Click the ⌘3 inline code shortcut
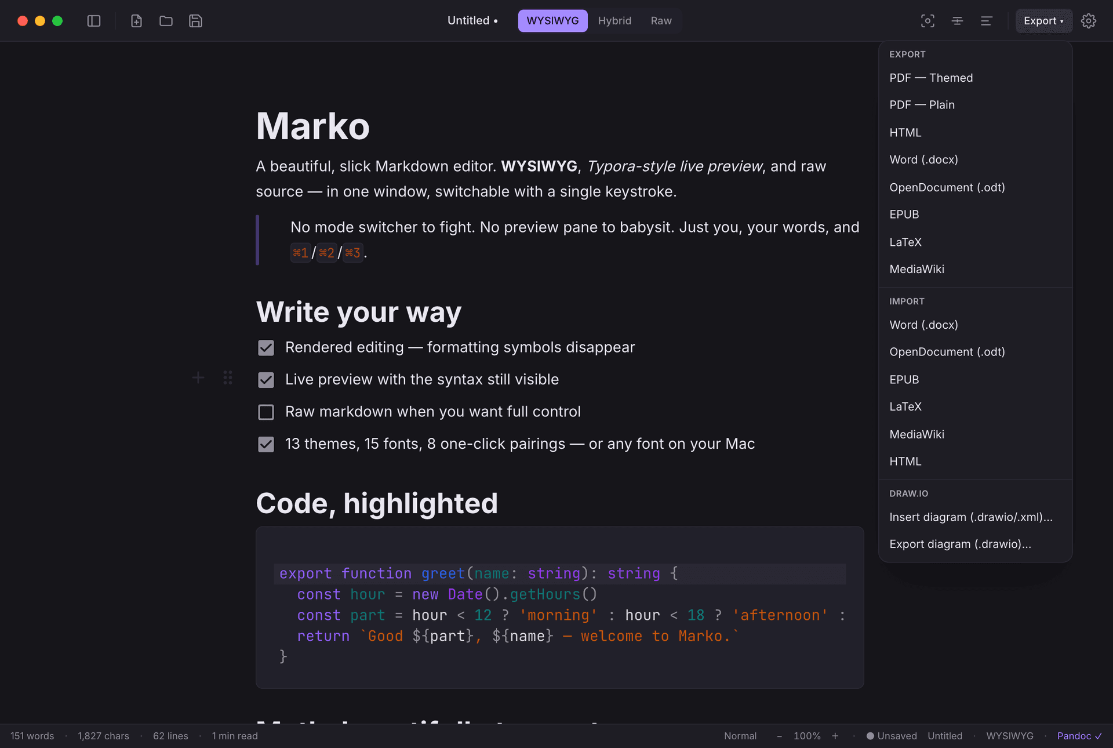The width and height of the screenshot is (1113, 748). pos(353,253)
